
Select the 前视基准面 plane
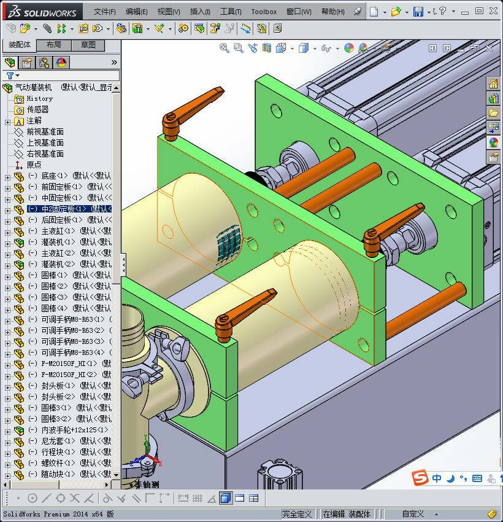[45, 132]
